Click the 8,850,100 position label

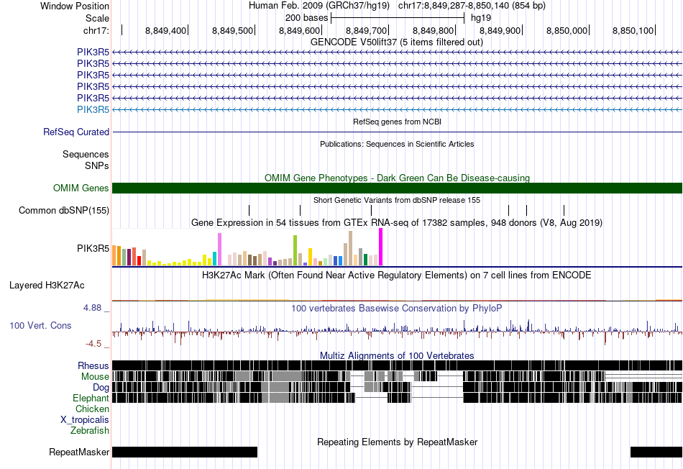click(x=633, y=30)
